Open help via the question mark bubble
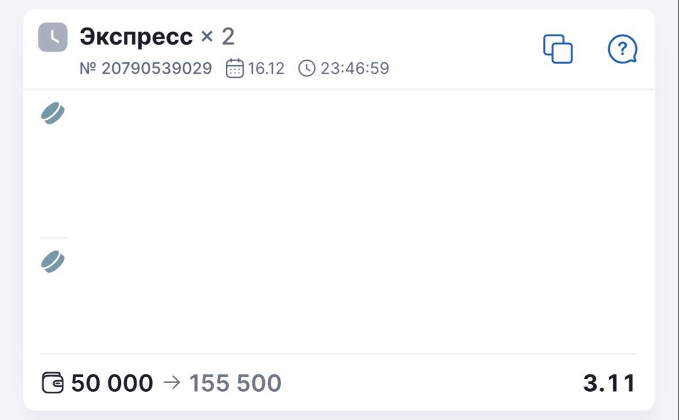The image size is (679, 420). (x=623, y=50)
